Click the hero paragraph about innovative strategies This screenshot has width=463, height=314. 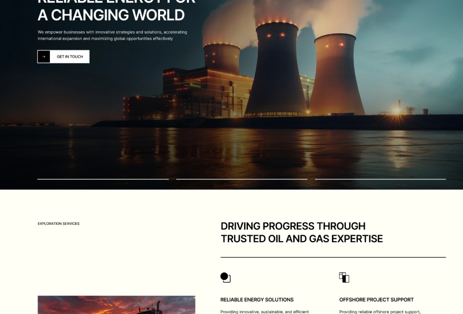click(x=113, y=35)
